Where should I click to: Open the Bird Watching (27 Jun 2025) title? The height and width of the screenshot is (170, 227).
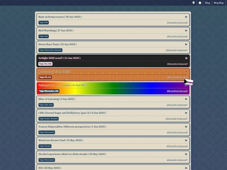point(56,31)
